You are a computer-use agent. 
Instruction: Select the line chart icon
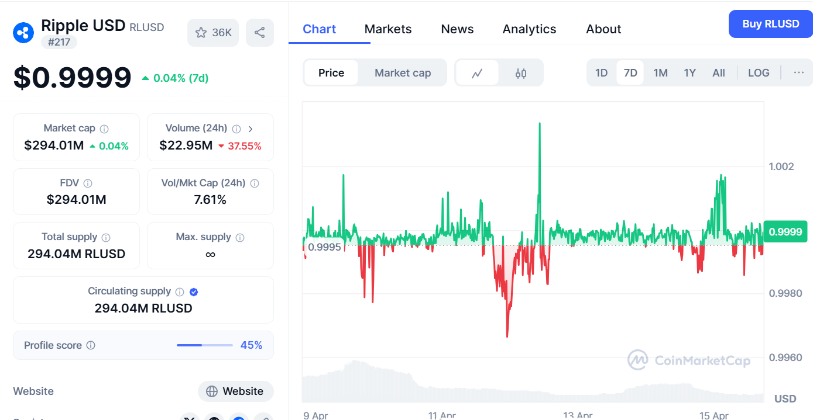(x=477, y=73)
